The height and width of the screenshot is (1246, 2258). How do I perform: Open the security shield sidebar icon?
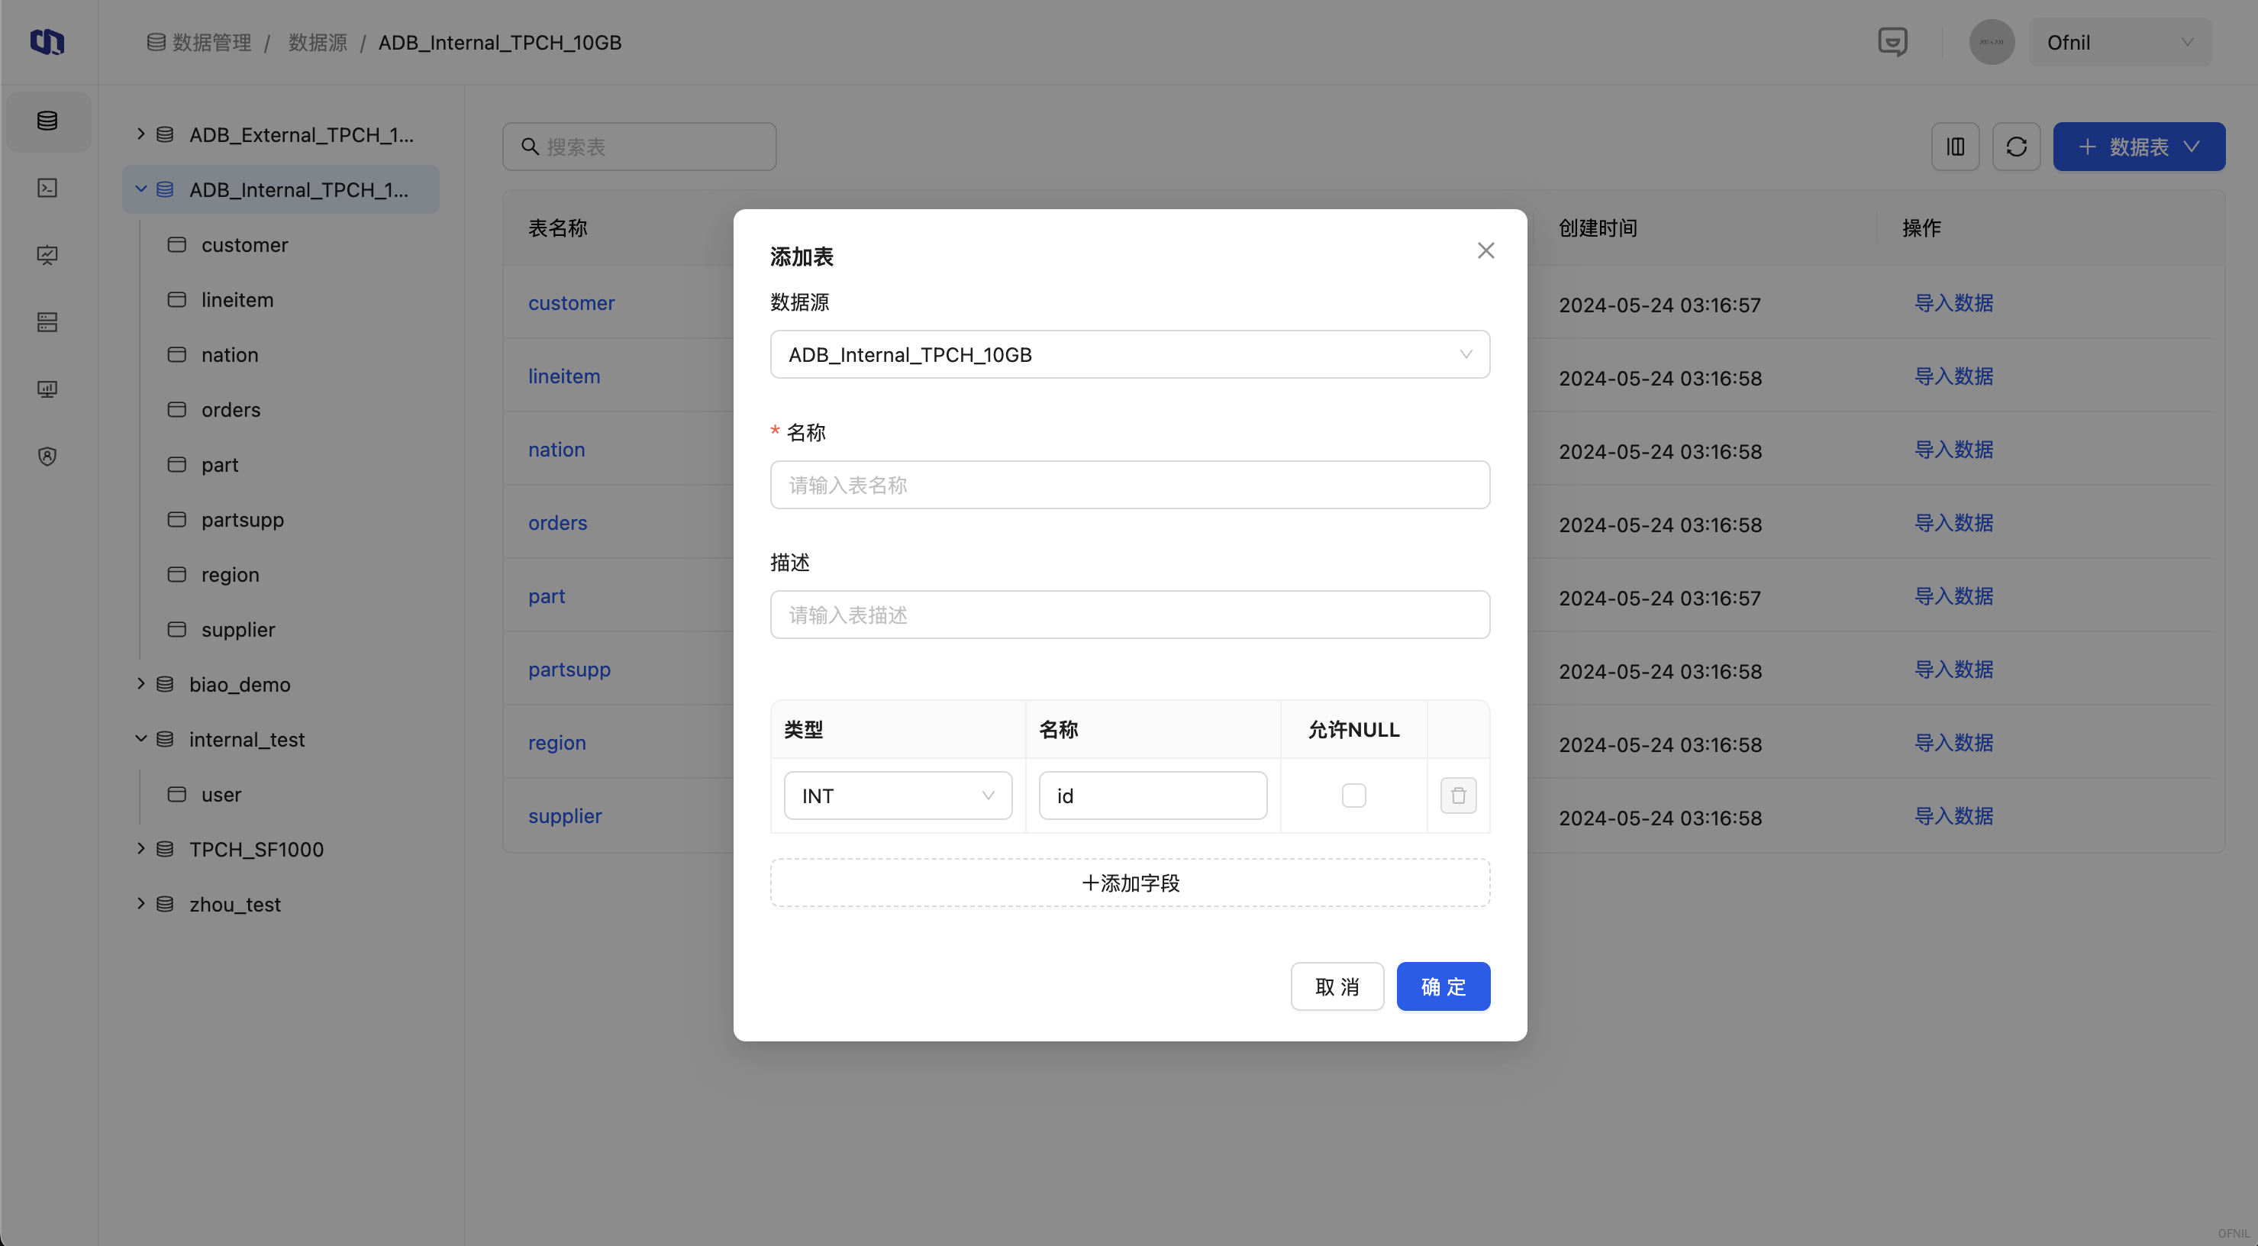click(47, 456)
